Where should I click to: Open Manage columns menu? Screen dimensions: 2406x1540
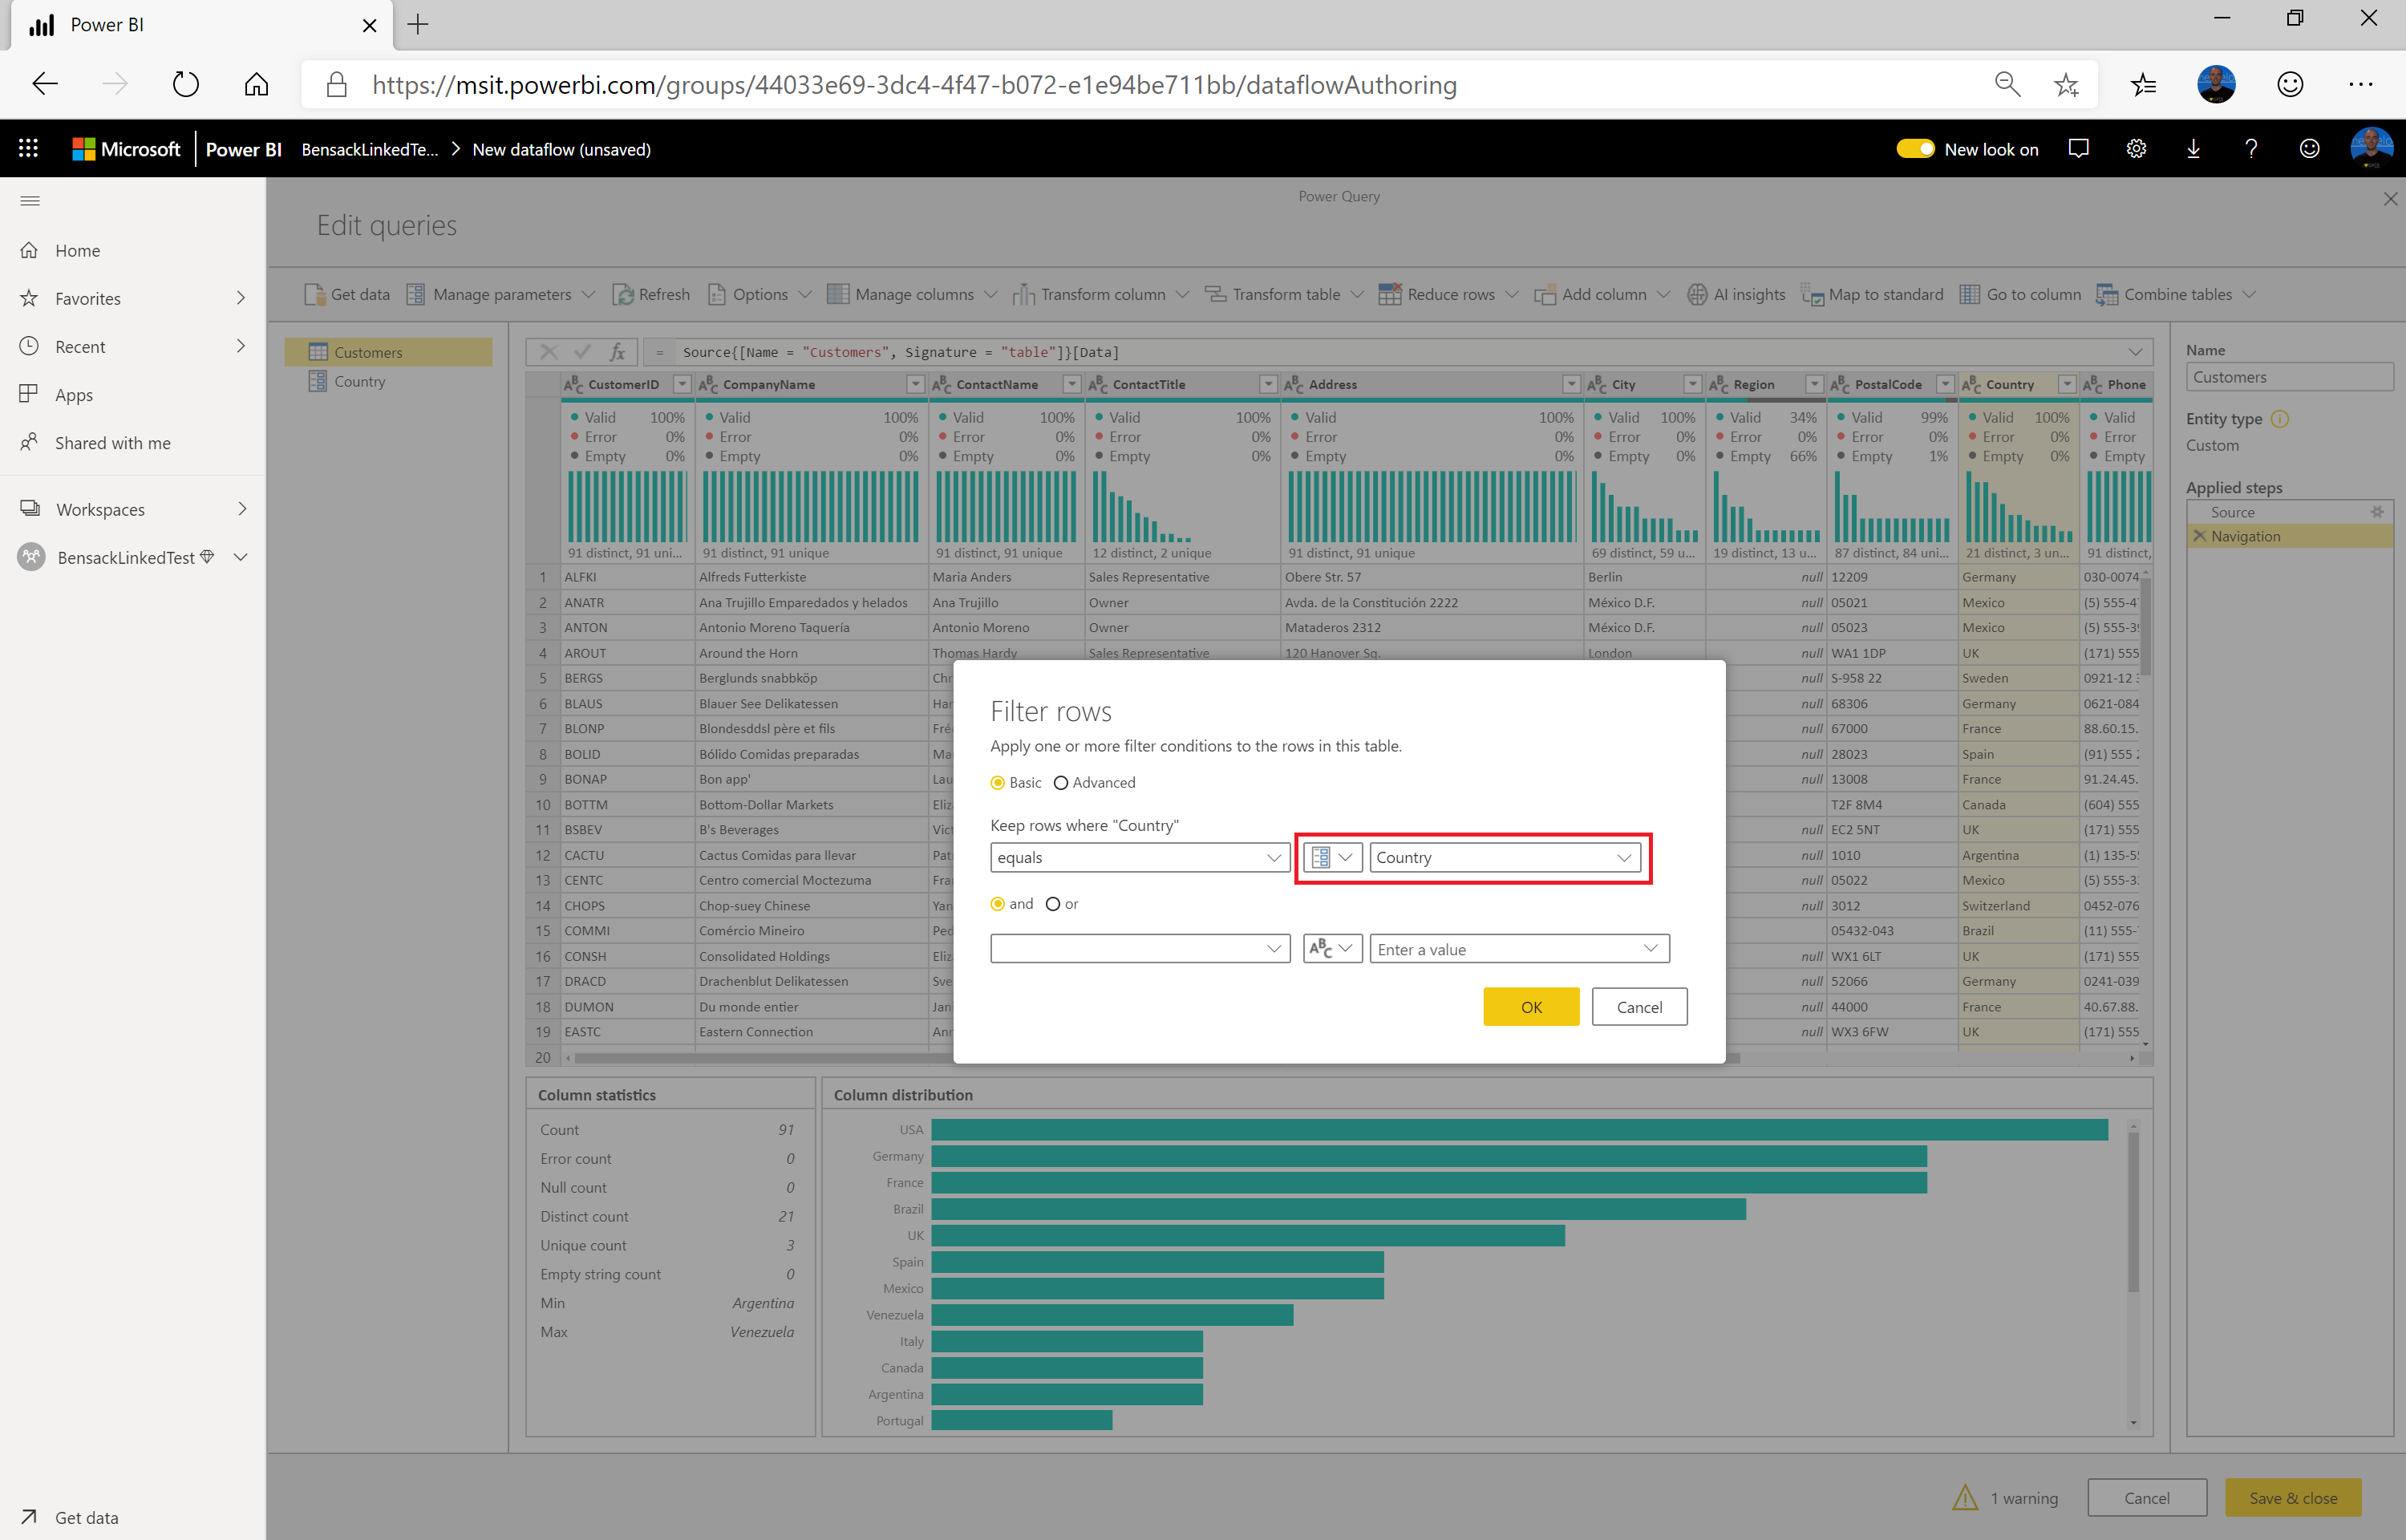point(912,294)
